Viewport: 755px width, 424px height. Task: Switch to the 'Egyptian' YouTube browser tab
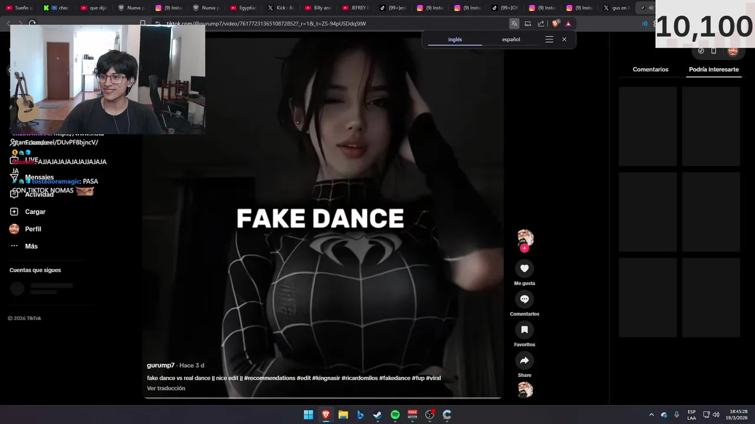(x=244, y=8)
